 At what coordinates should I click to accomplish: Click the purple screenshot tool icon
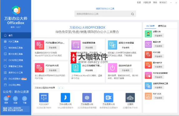click(148, 44)
